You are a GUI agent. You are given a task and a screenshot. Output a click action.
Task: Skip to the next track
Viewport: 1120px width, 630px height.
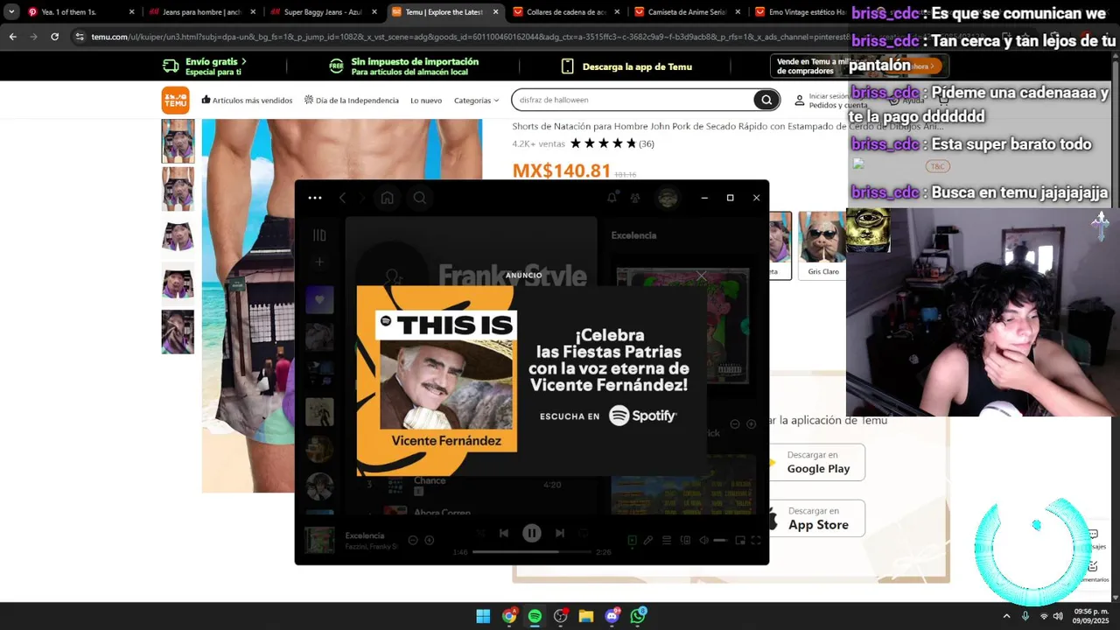pos(560,533)
